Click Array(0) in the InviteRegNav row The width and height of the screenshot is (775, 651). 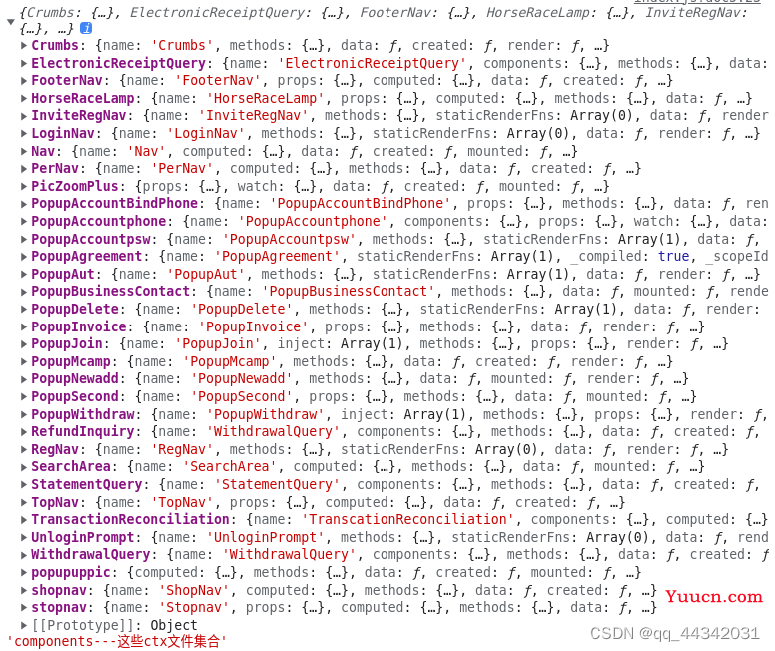(x=601, y=116)
